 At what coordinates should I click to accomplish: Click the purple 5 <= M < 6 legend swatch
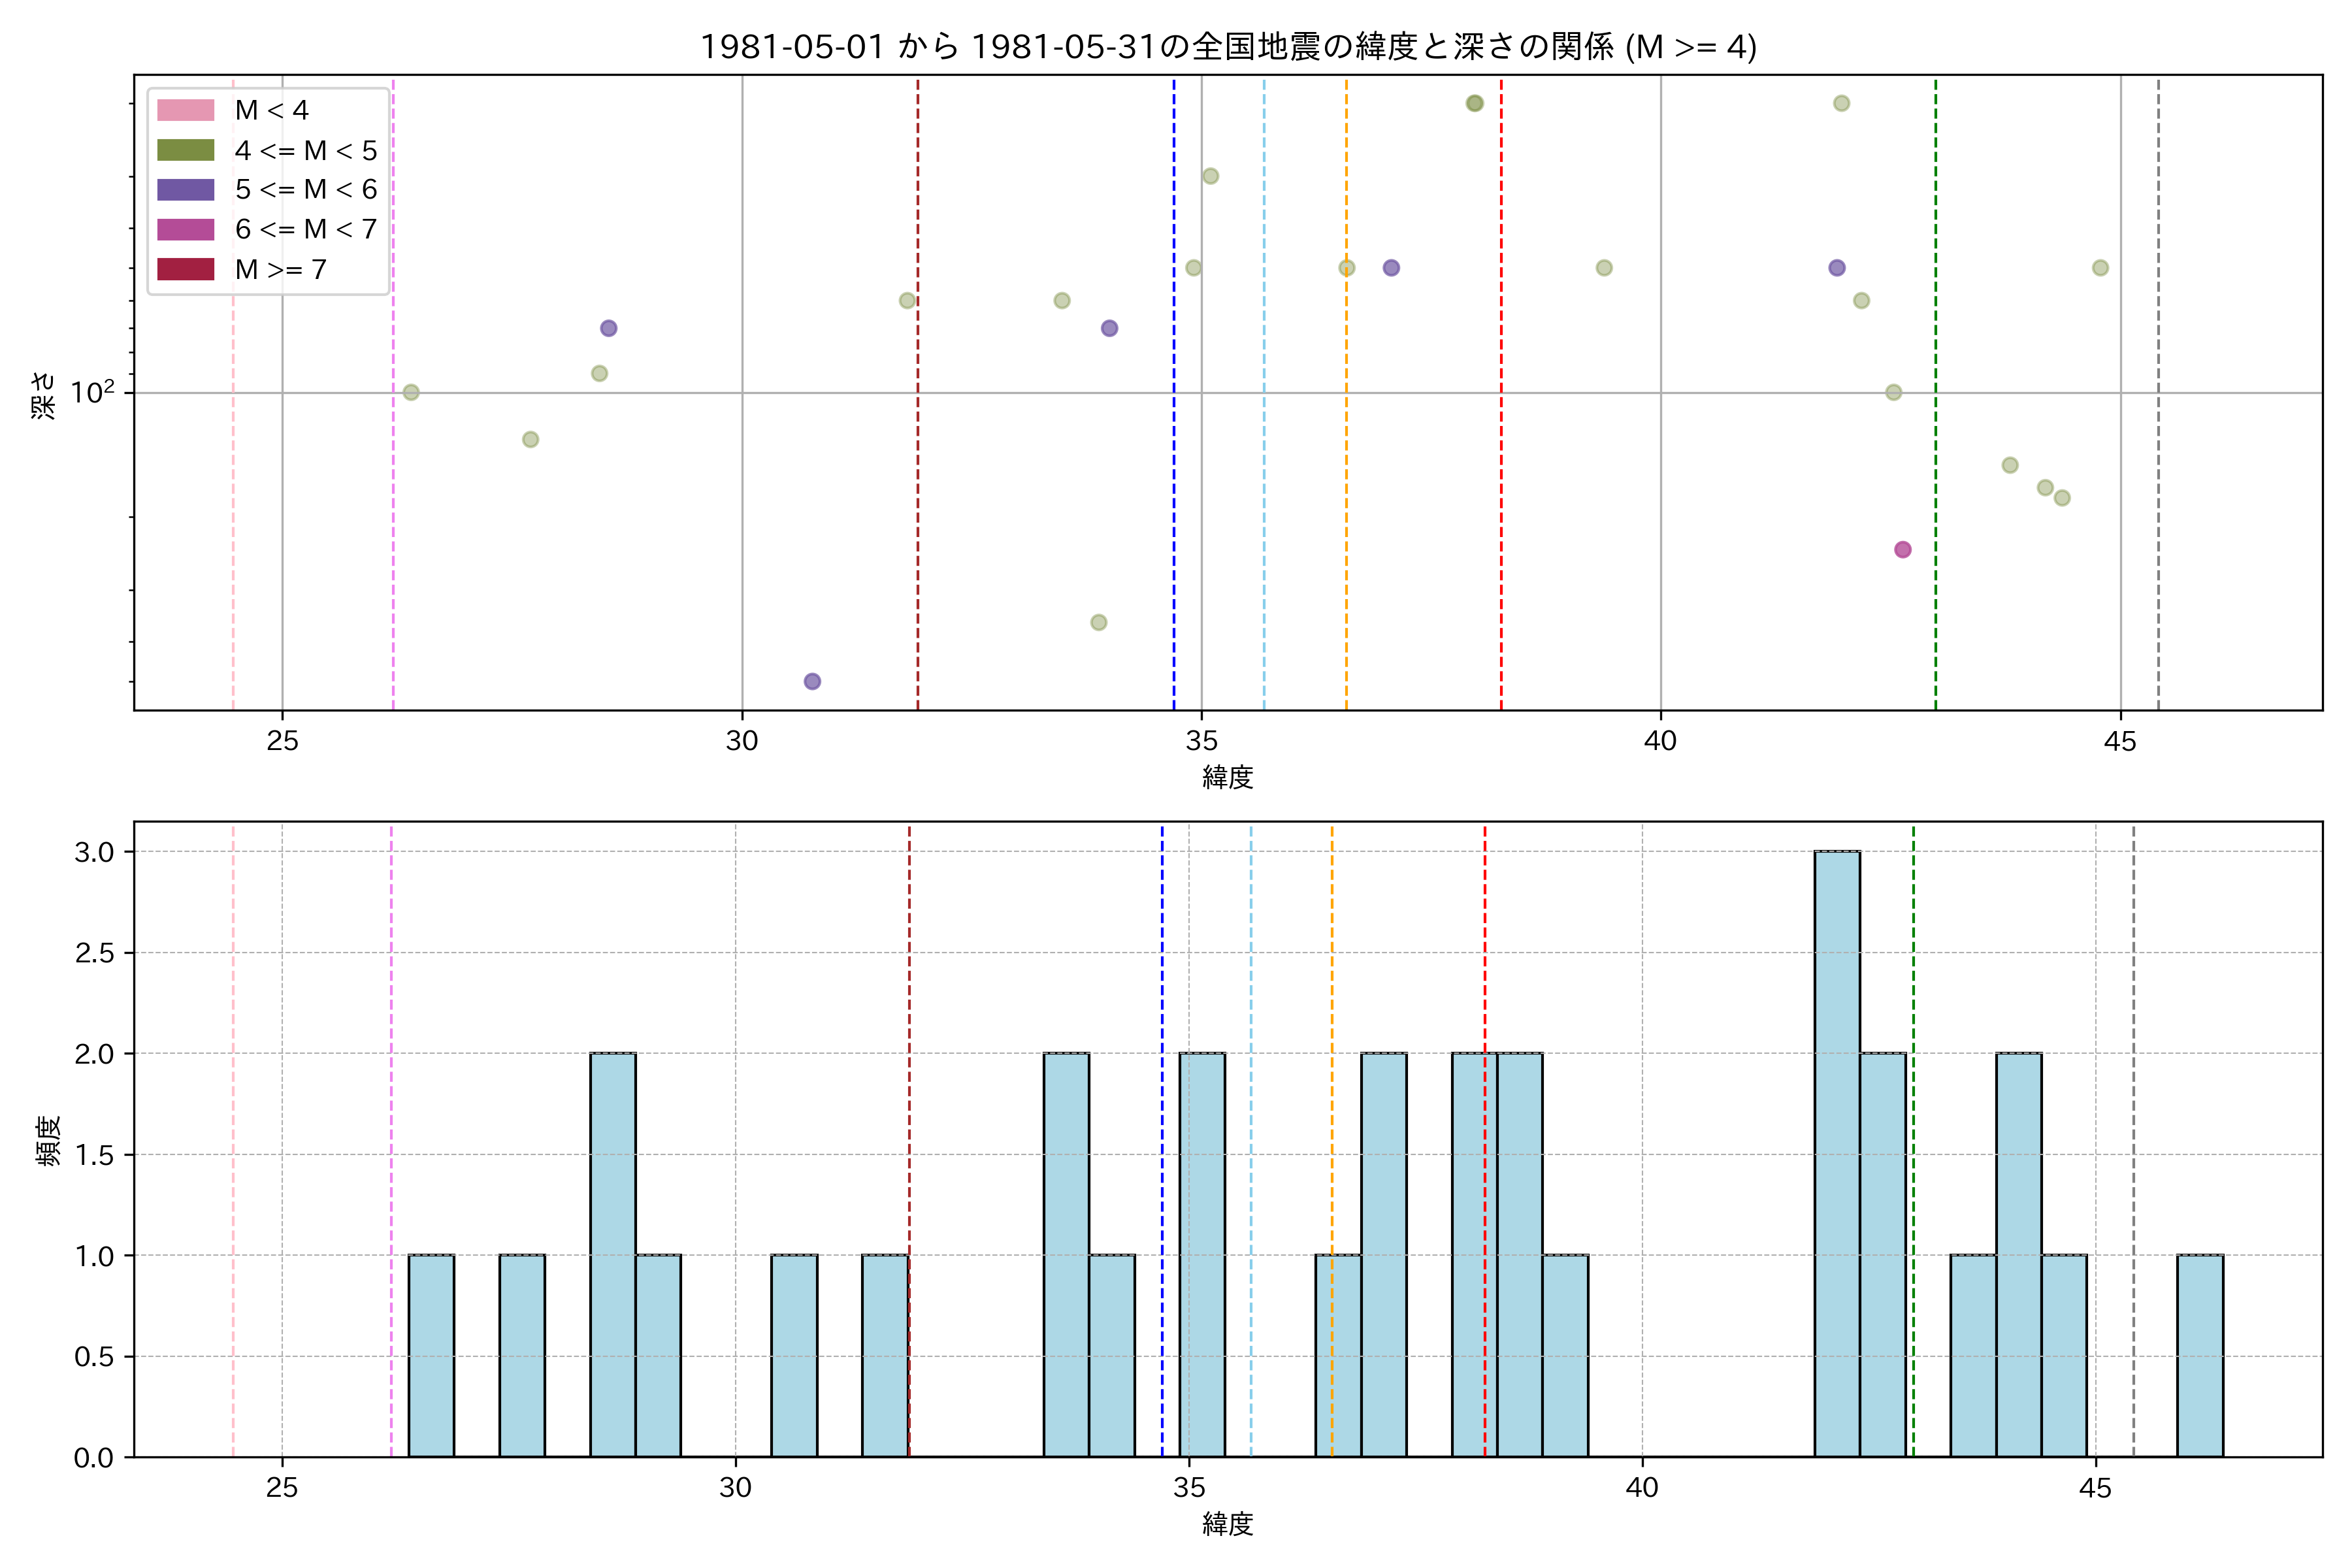(x=185, y=190)
